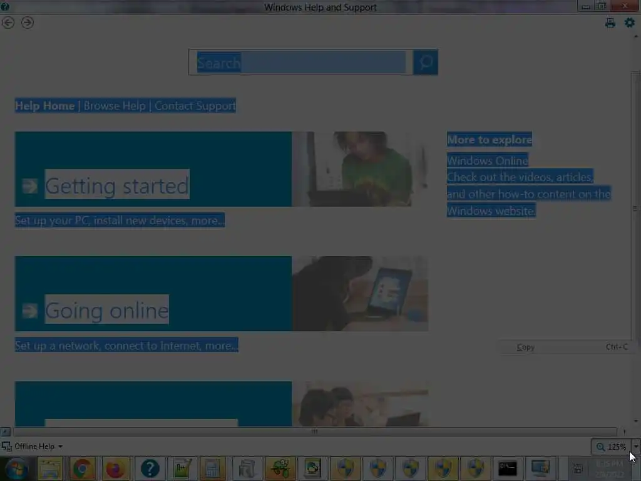Open the Browse Help link
This screenshot has width=641, height=481.
[x=115, y=106]
